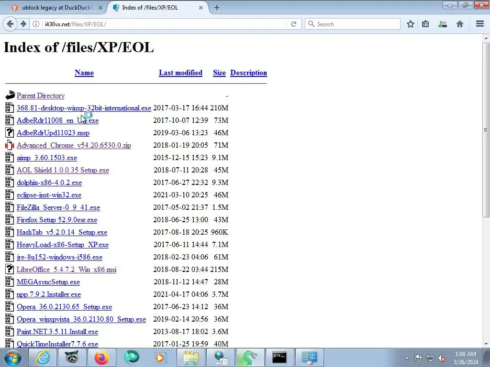Image resolution: width=490 pixels, height=367 pixels.
Task: Open the raccoon app on taskbar
Action: (x=72, y=357)
